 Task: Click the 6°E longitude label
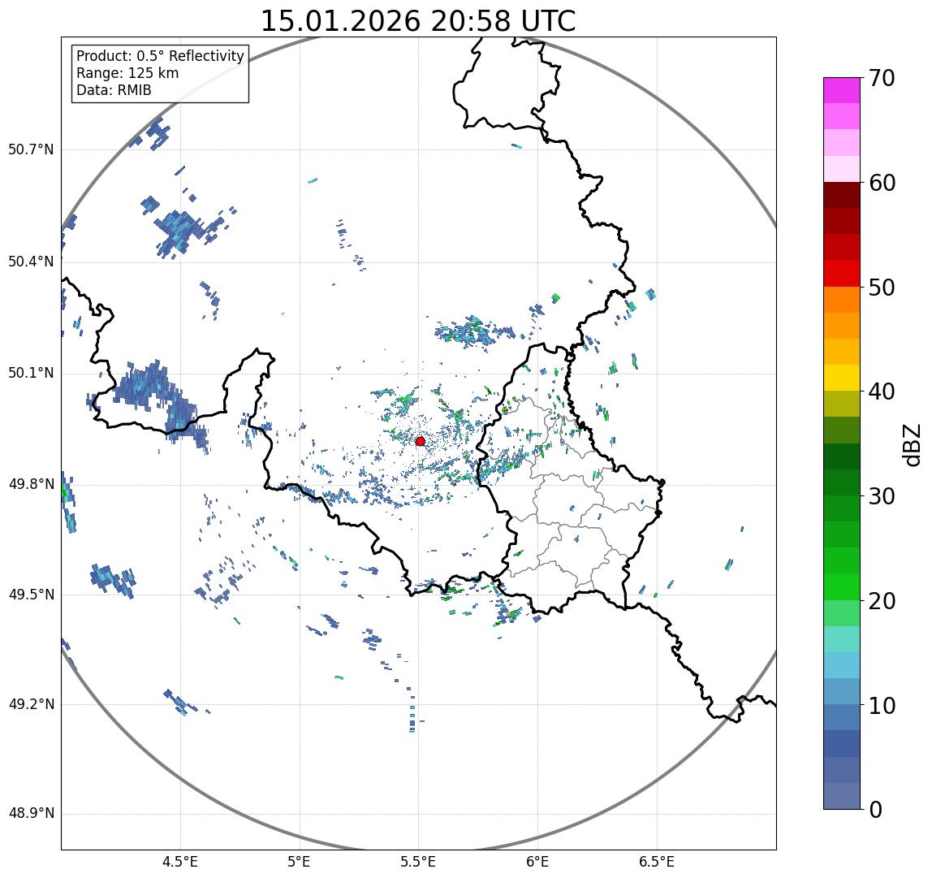(538, 862)
